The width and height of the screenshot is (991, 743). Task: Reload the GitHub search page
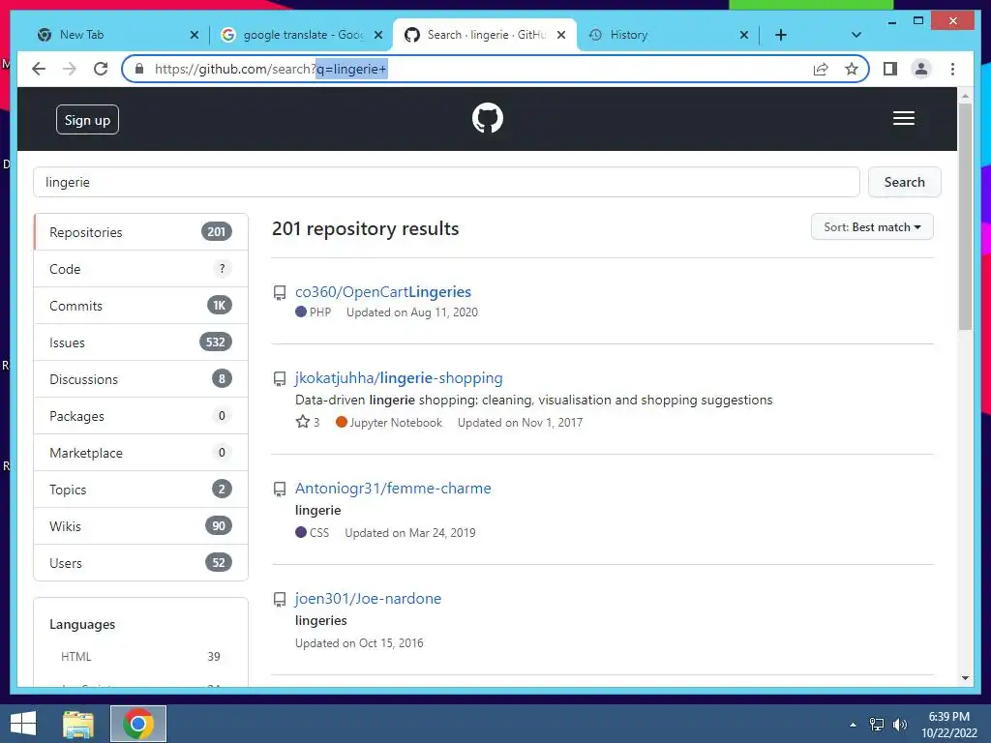[x=101, y=69]
